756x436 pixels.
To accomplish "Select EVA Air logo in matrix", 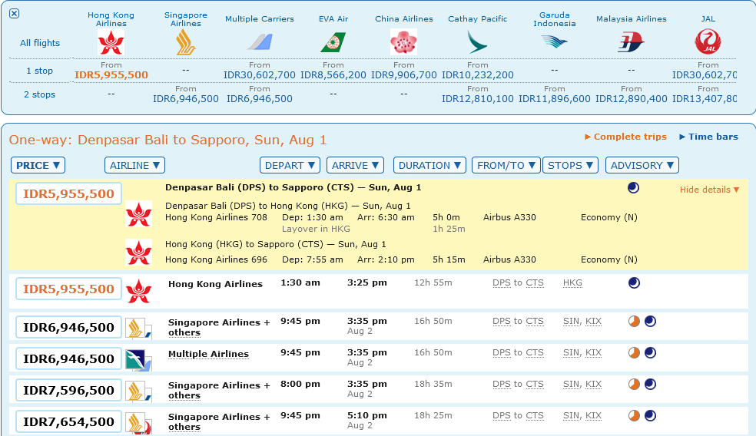I will [x=333, y=42].
